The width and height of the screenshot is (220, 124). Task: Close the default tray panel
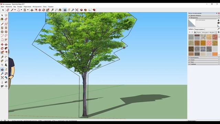click(x=219, y=13)
